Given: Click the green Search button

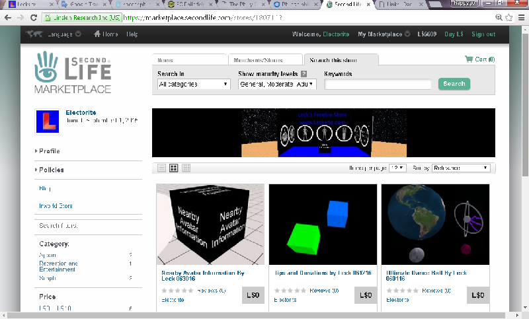Looking at the screenshot, I should [454, 83].
